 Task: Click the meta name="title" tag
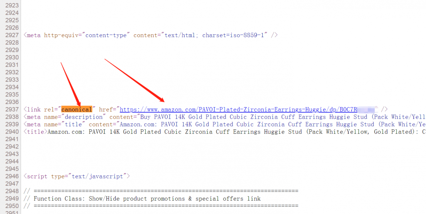pyautogui.click(x=224, y=124)
